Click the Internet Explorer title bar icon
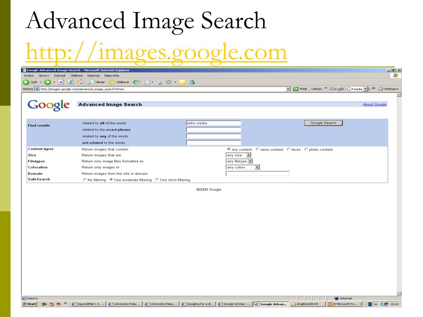The width and height of the screenshot is (423, 317). 24,70
